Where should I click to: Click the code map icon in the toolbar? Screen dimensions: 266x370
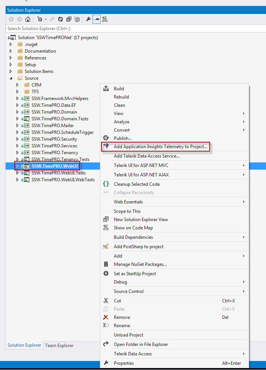(104, 19)
